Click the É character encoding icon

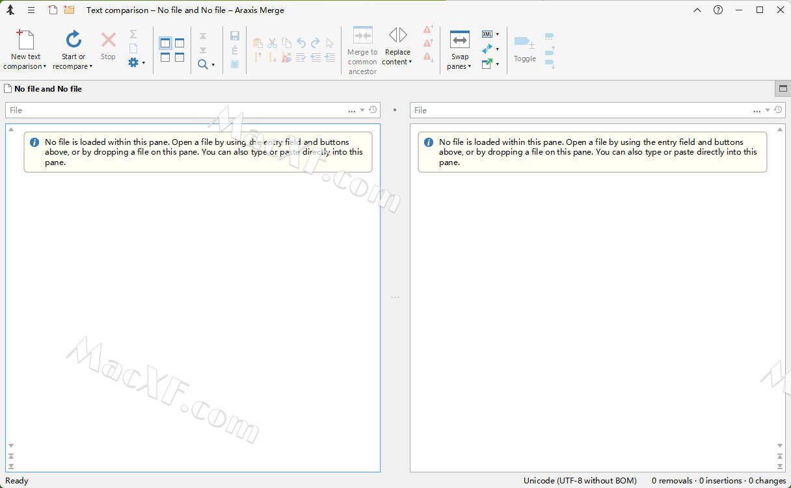coord(235,50)
